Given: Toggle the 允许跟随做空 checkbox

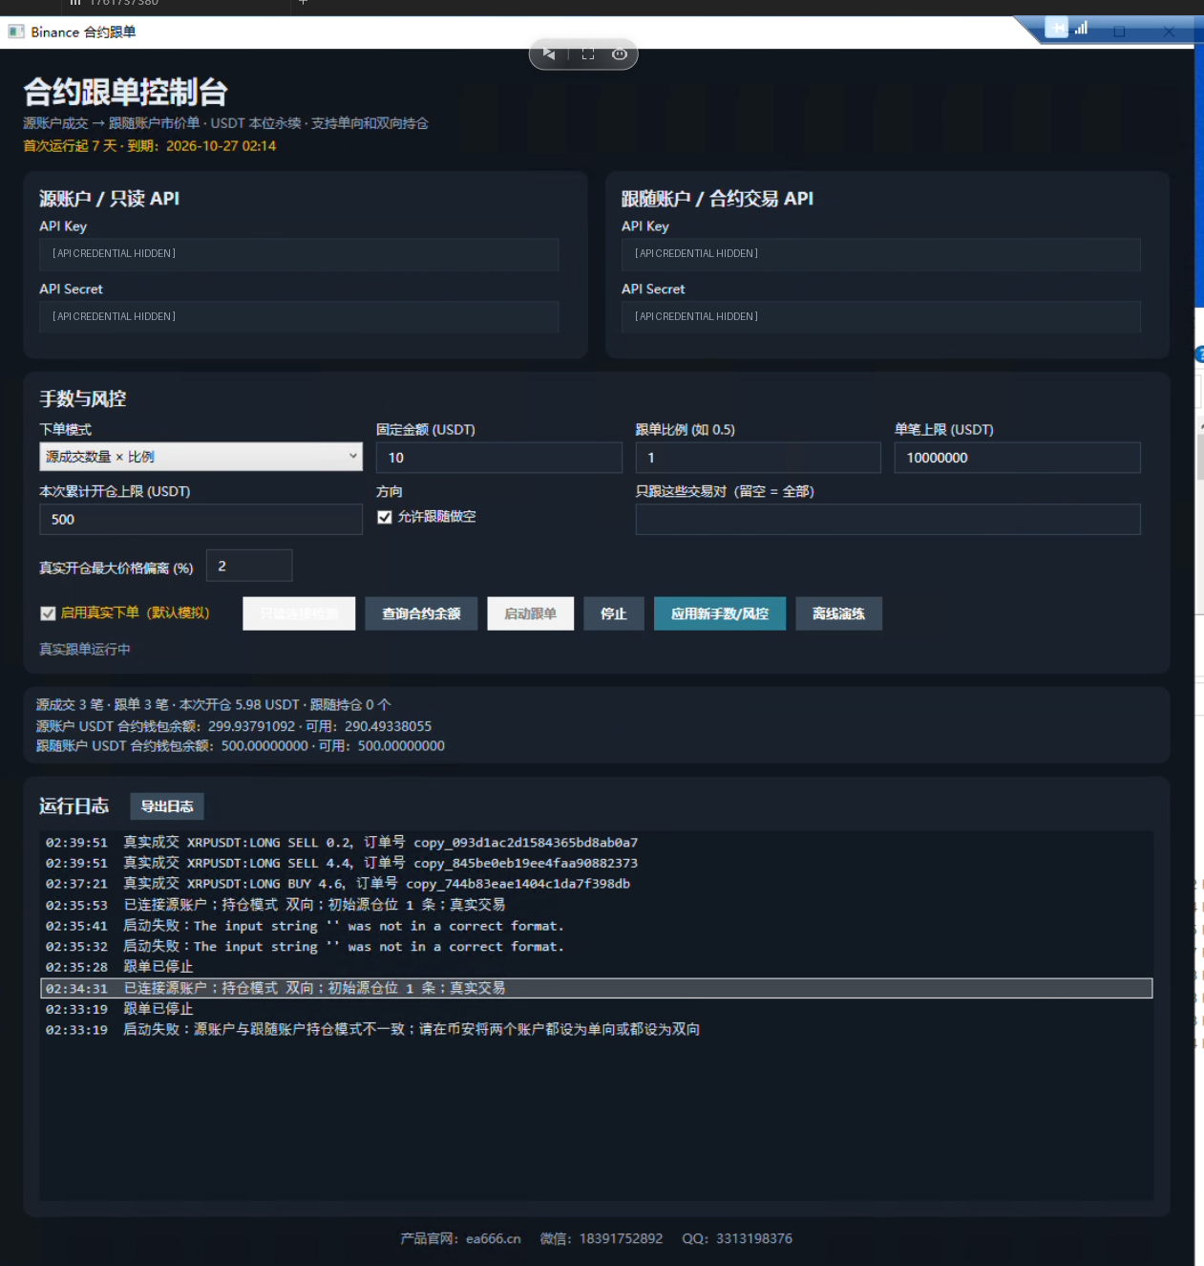Looking at the screenshot, I should 385,517.
